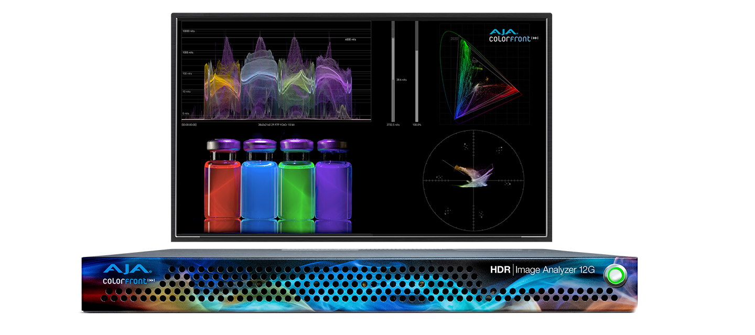Click the 38.6 nits meter reading
Viewport: 755px width, 335px height.
pyautogui.click(x=402, y=80)
